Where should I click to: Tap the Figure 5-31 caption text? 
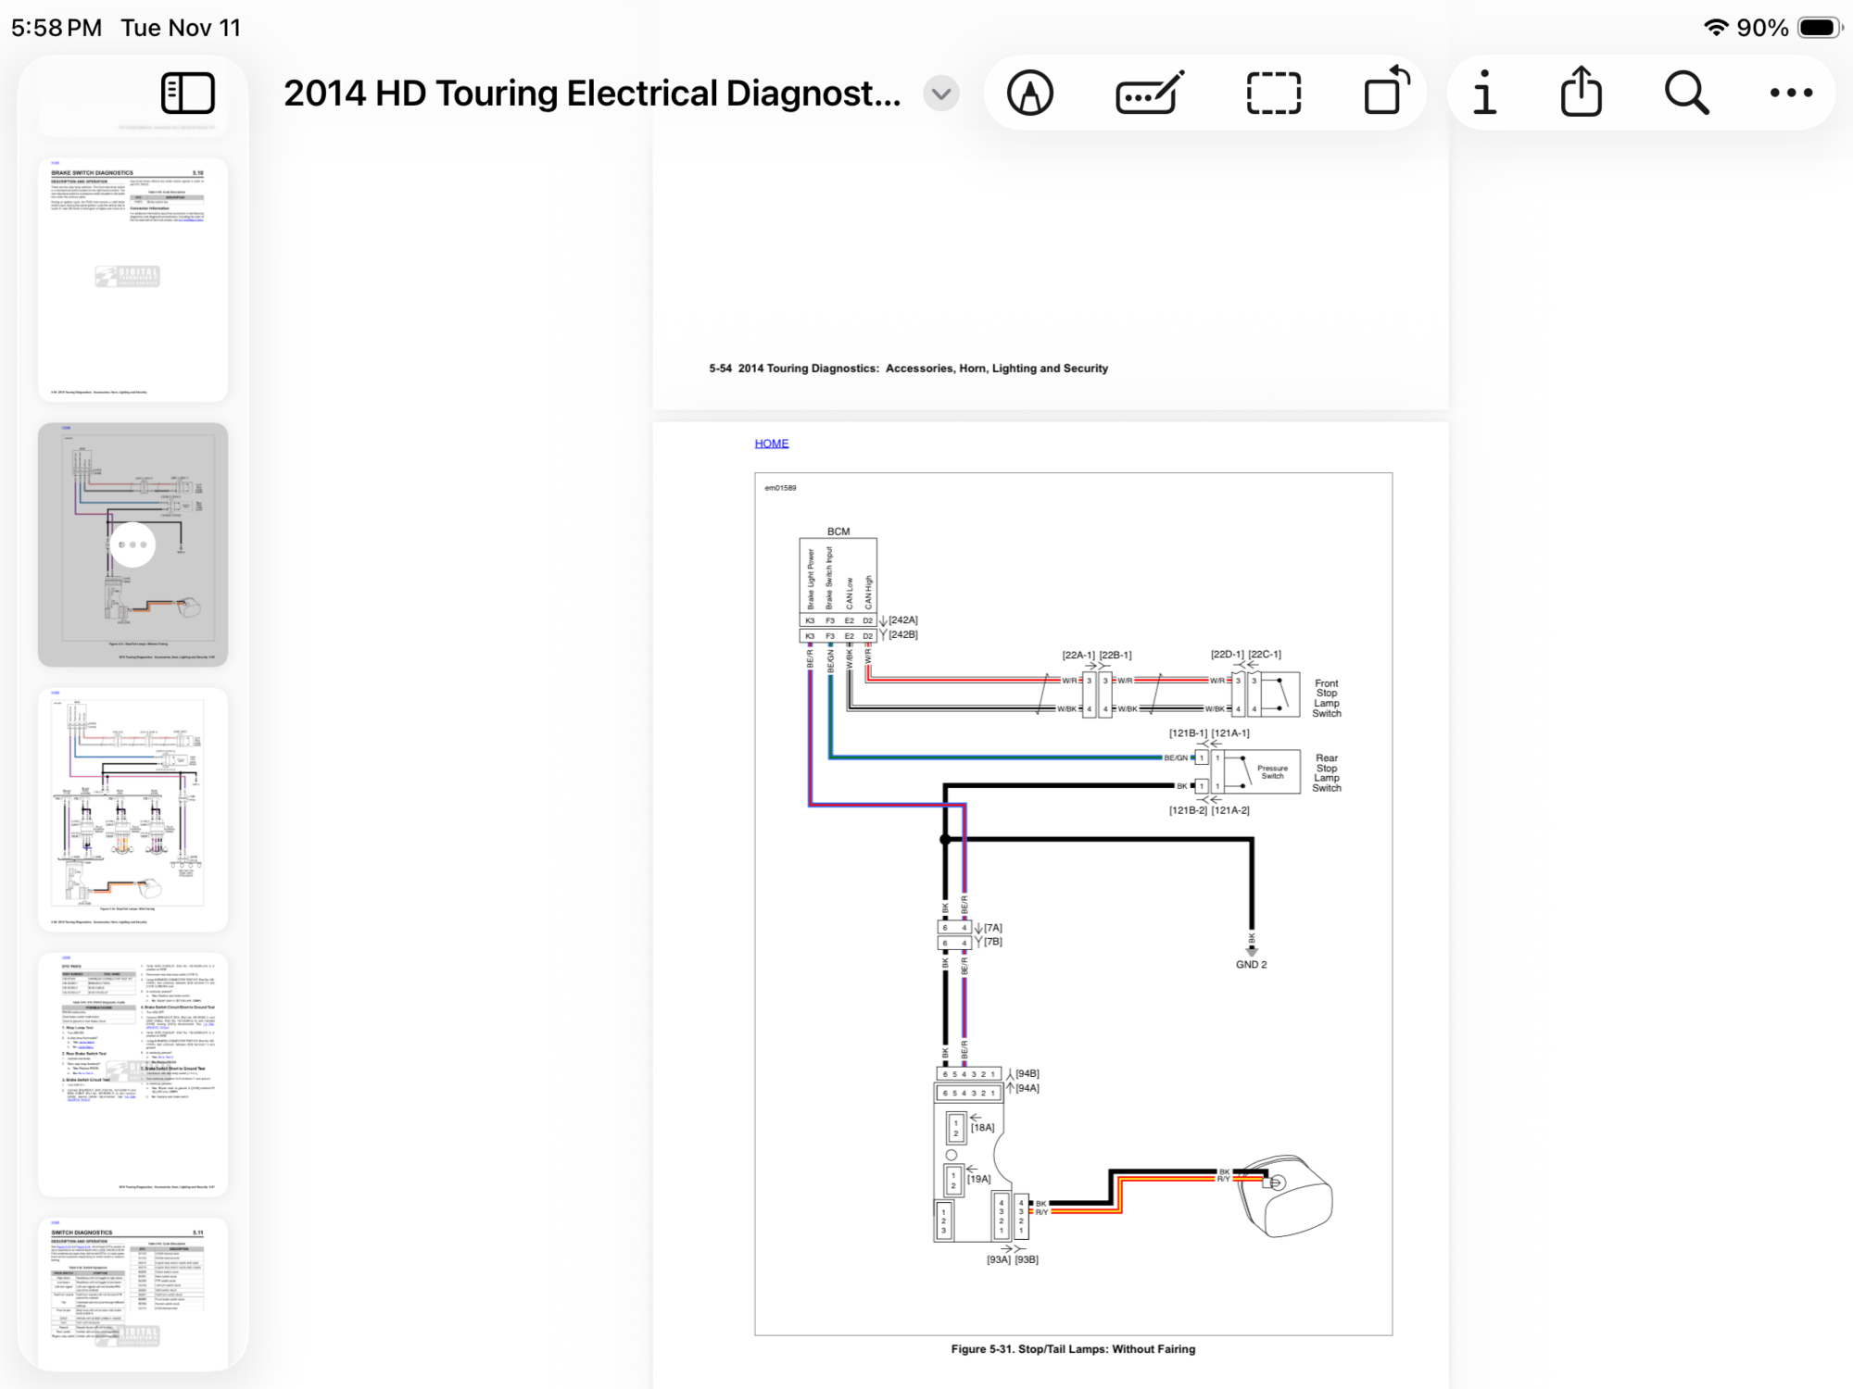1072,1349
